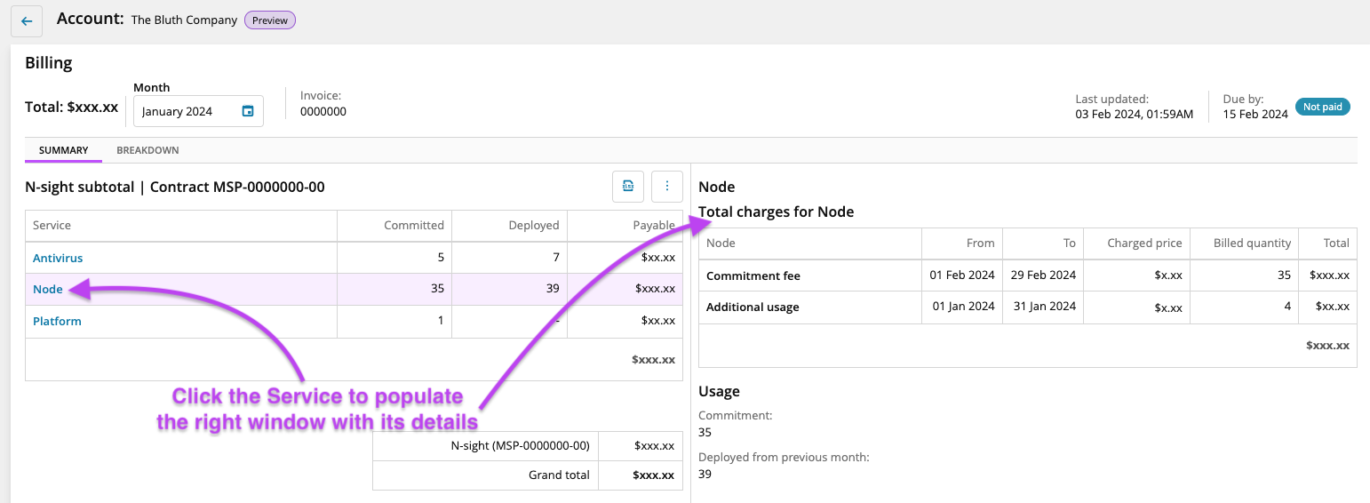Click the Committed column header
This screenshot has height=503, width=1370.
tap(413, 226)
